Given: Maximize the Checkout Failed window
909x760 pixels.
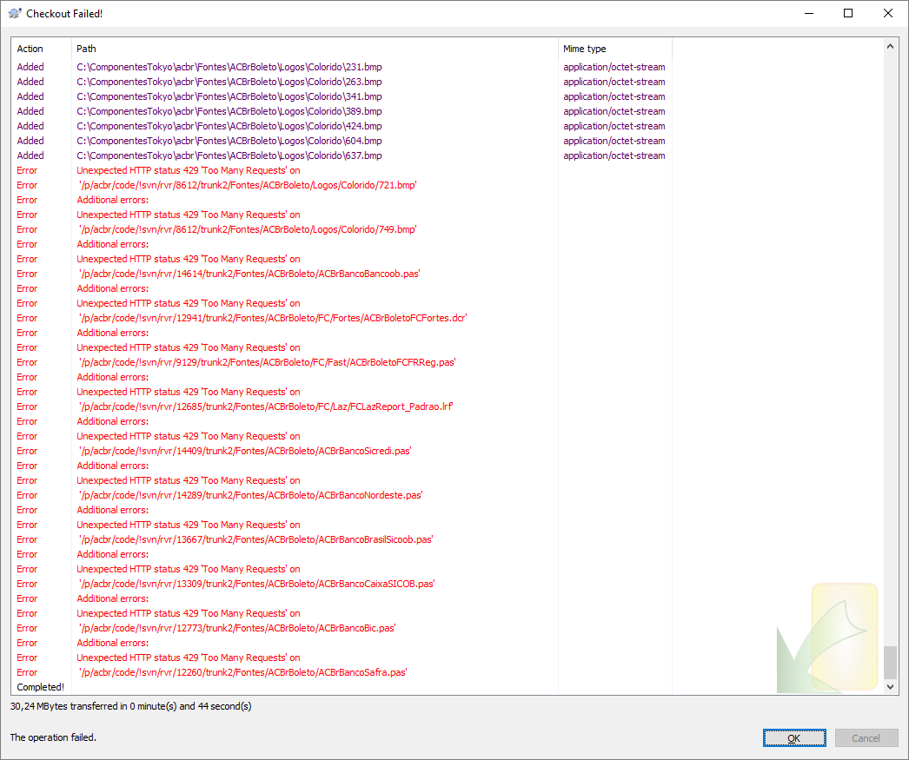Looking at the screenshot, I should (848, 13).
